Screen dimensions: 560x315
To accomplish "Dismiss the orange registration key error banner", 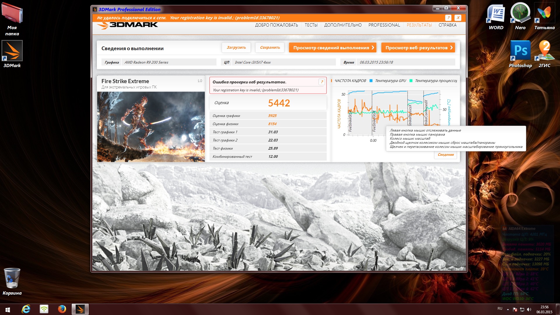I will pos(458,18).
